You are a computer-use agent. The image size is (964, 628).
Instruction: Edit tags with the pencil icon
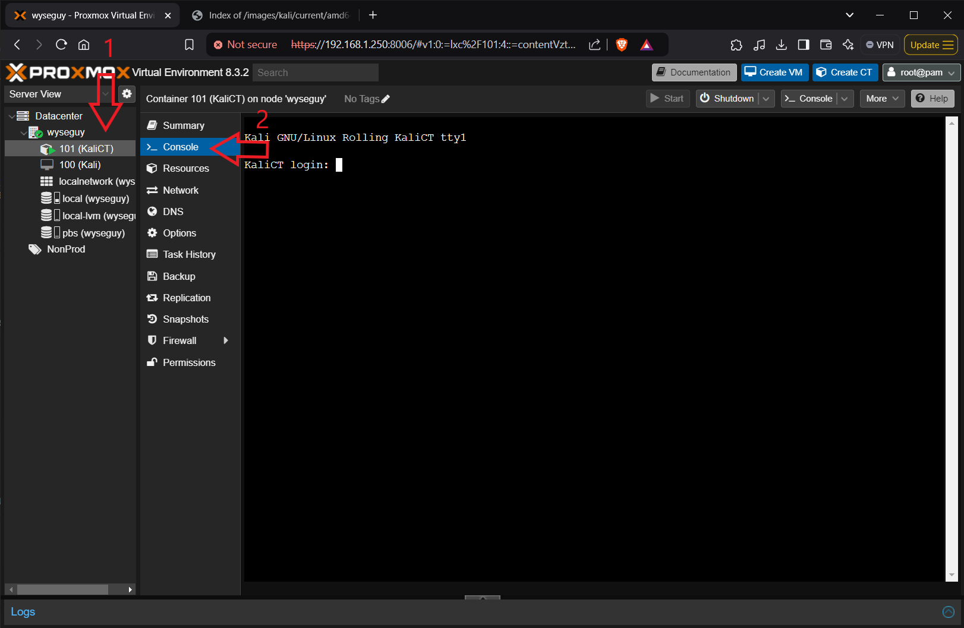pos(386,99)
